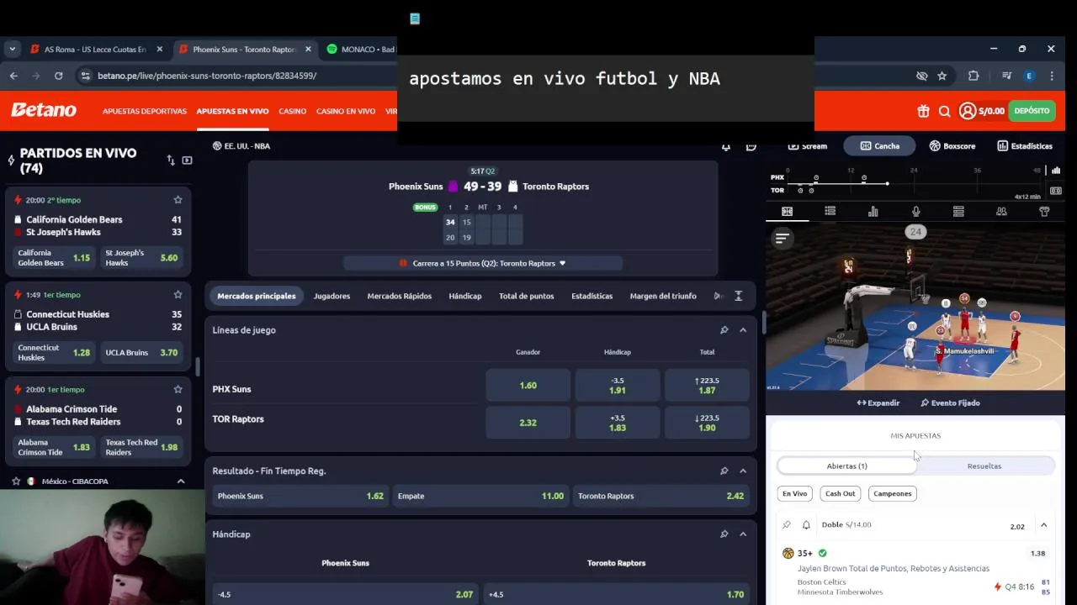Image resolution: width=1077 pixels, height=605 pixels.
Task: Click the game timeline progress marker
Action: click(x=887, y=183)
